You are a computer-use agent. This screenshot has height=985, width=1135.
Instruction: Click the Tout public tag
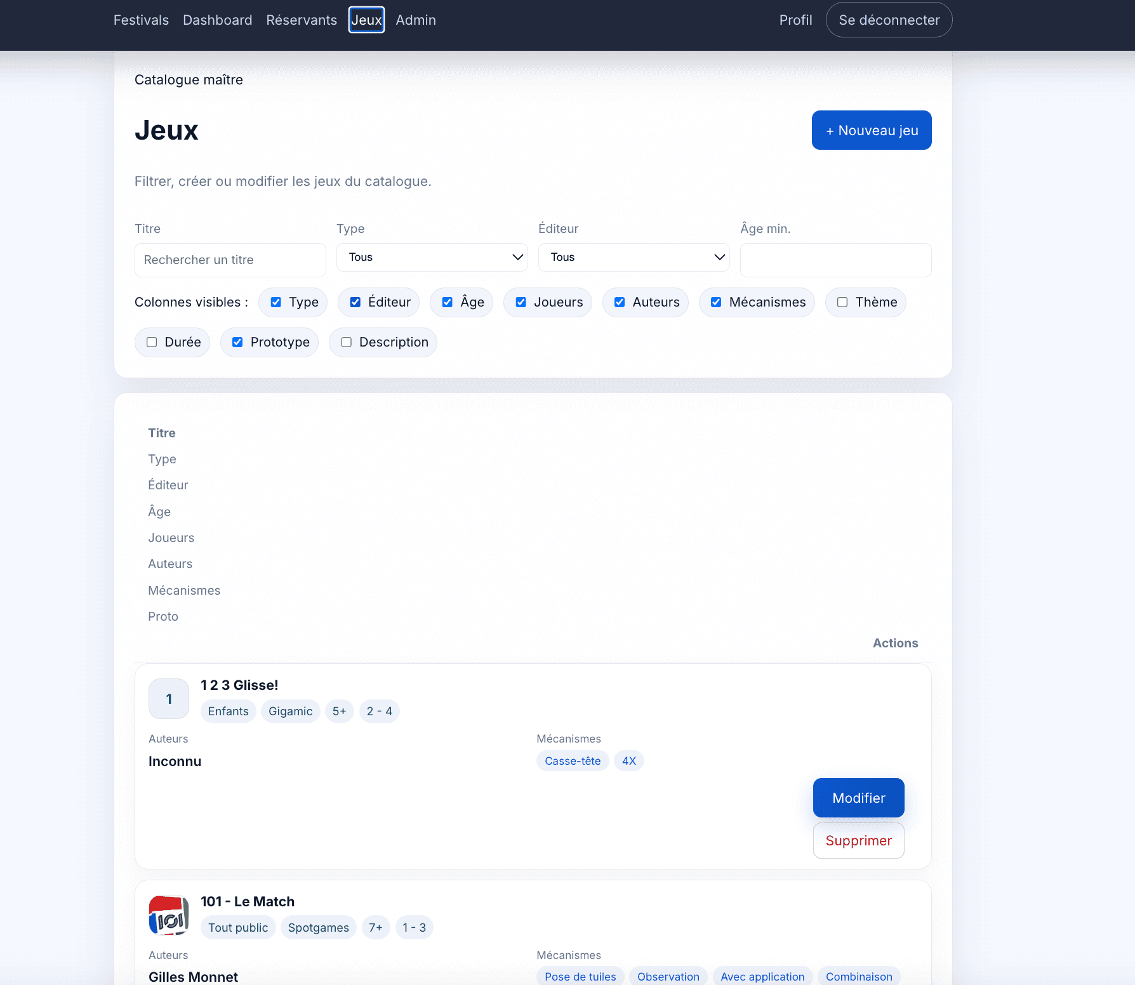(x=238, y=927)
